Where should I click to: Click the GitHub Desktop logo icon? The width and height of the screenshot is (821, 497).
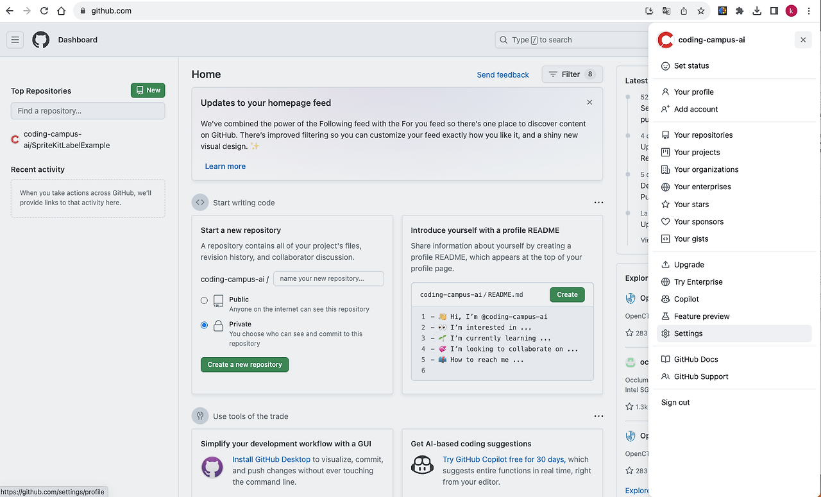(x=212, y=468)
